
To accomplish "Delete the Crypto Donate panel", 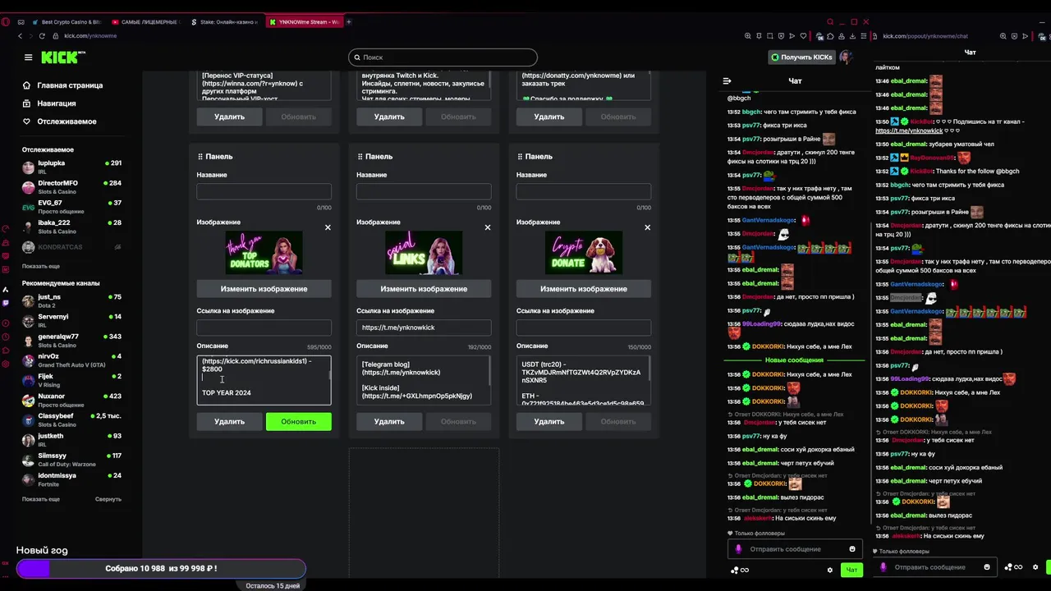I will 549,422.
